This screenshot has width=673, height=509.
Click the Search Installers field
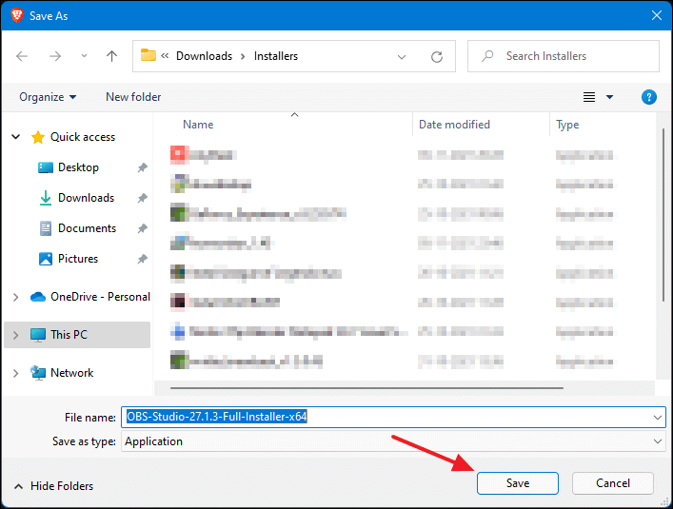(564, 56)
